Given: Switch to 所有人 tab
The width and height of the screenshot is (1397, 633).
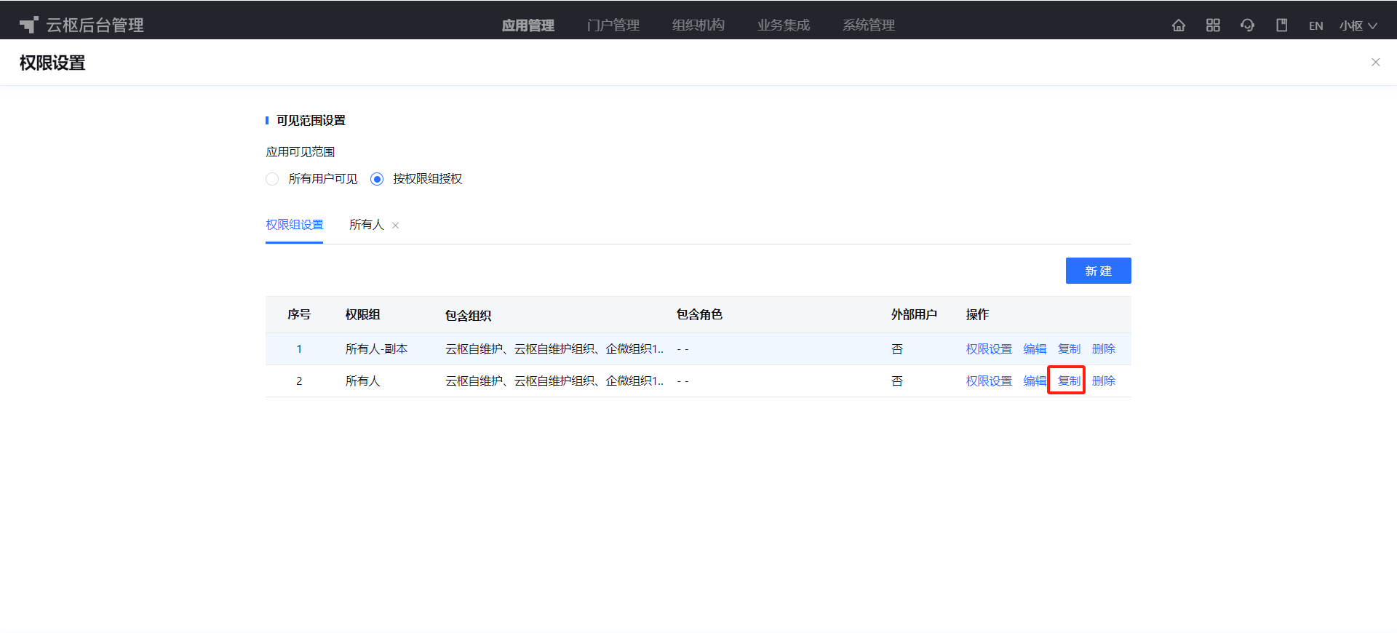Looking at the screenshot, I should point(366,225).
